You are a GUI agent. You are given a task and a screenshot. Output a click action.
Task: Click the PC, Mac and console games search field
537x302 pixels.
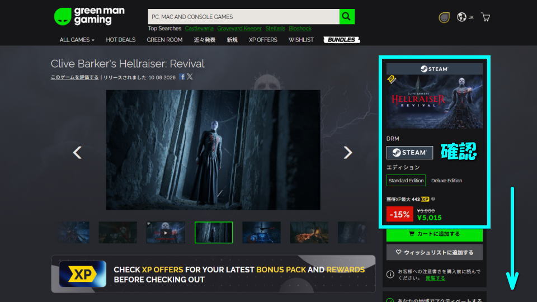pos(243,16)
